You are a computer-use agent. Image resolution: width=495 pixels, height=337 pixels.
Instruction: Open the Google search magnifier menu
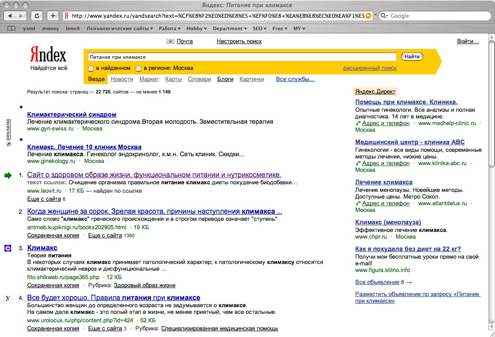tap(384, 16)
